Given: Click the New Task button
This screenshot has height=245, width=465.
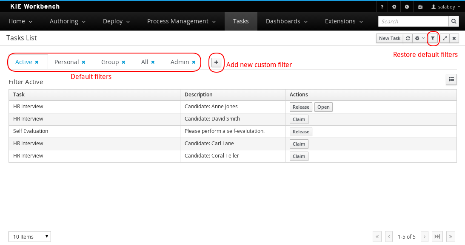Looking at the screenshot, I should (390, 38).
